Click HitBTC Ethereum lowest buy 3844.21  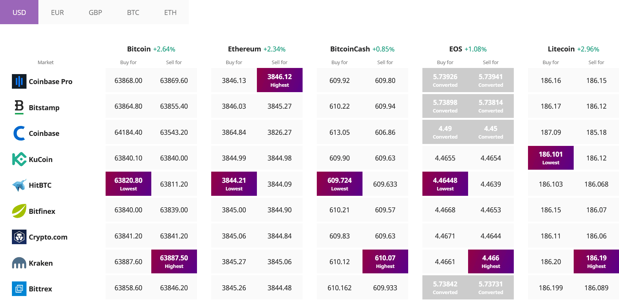(x=234, y=184)
